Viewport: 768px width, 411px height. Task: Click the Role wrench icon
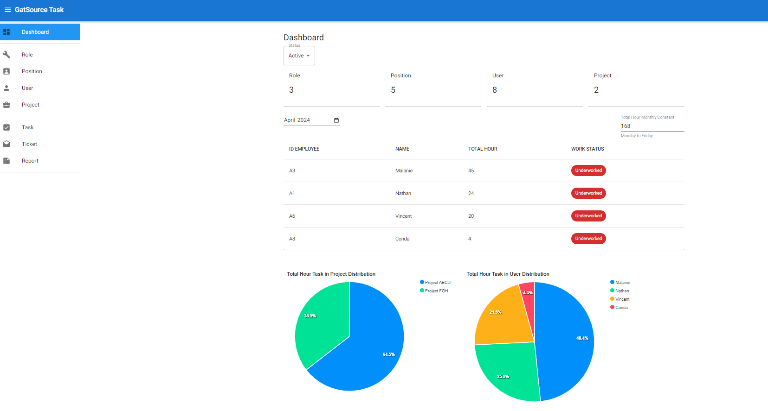[x=6, y=55]
